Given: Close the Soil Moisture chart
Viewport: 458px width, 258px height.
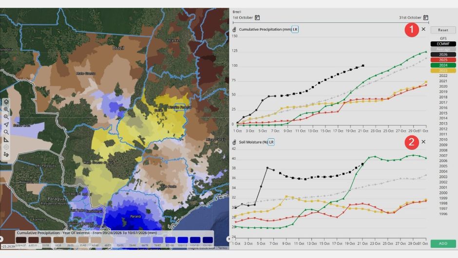Looking at the screenshot, I should tap(423, 142).
